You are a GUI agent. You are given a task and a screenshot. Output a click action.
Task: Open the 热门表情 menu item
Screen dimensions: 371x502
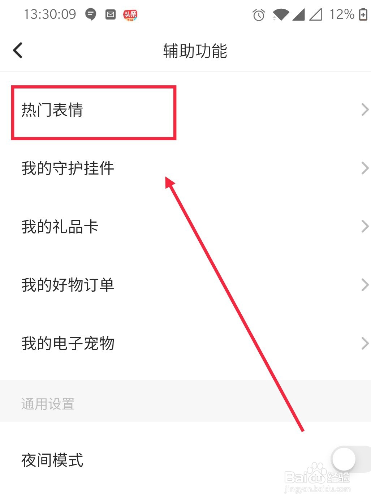coord(185,110)
